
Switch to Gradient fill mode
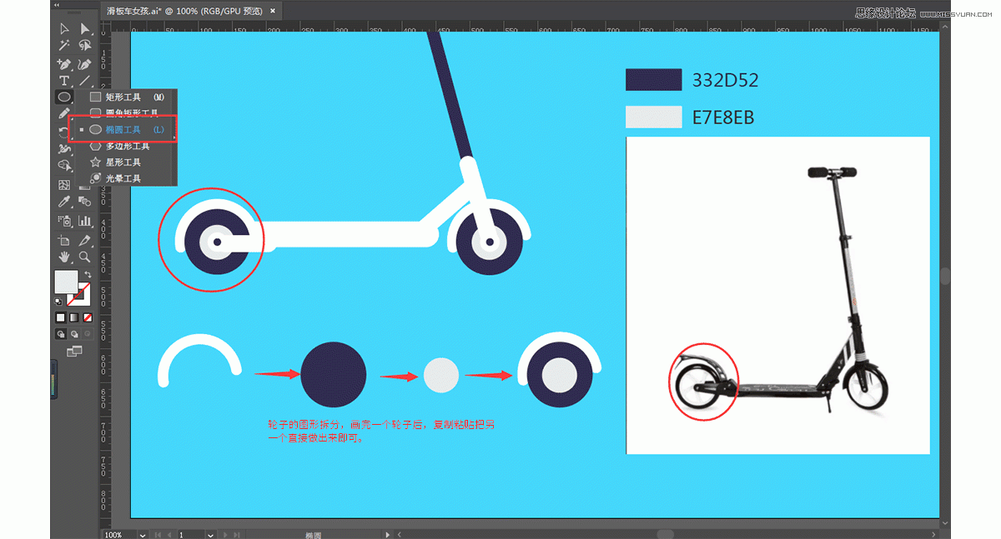coord(73,317)
